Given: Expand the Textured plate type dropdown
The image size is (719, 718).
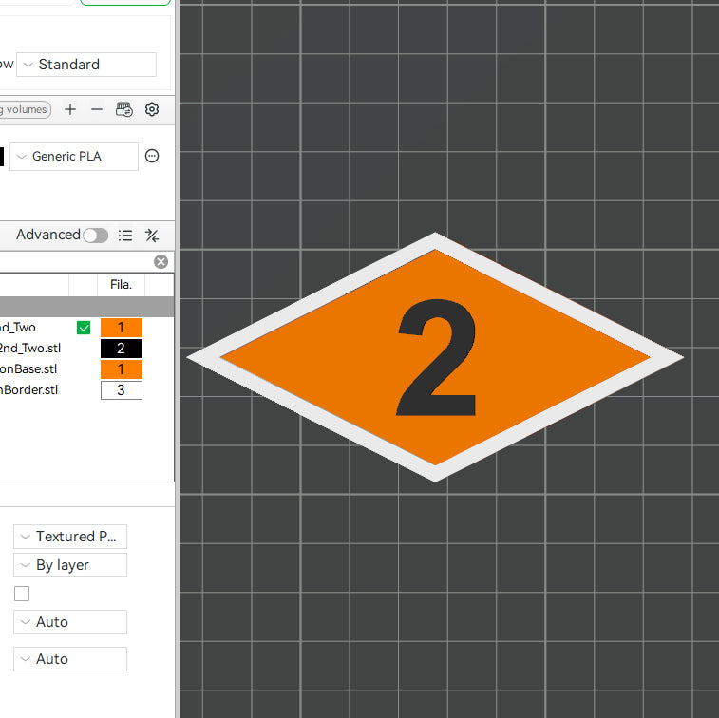Looking at the screenshot, I should [x=70, y=537].
